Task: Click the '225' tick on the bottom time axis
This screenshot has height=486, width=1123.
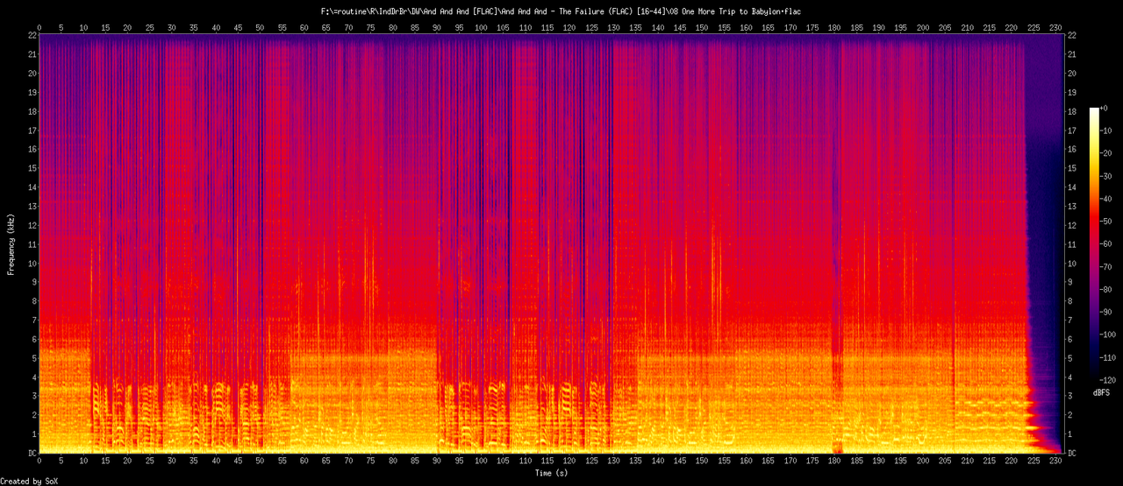Action: tap(1034, 461)
